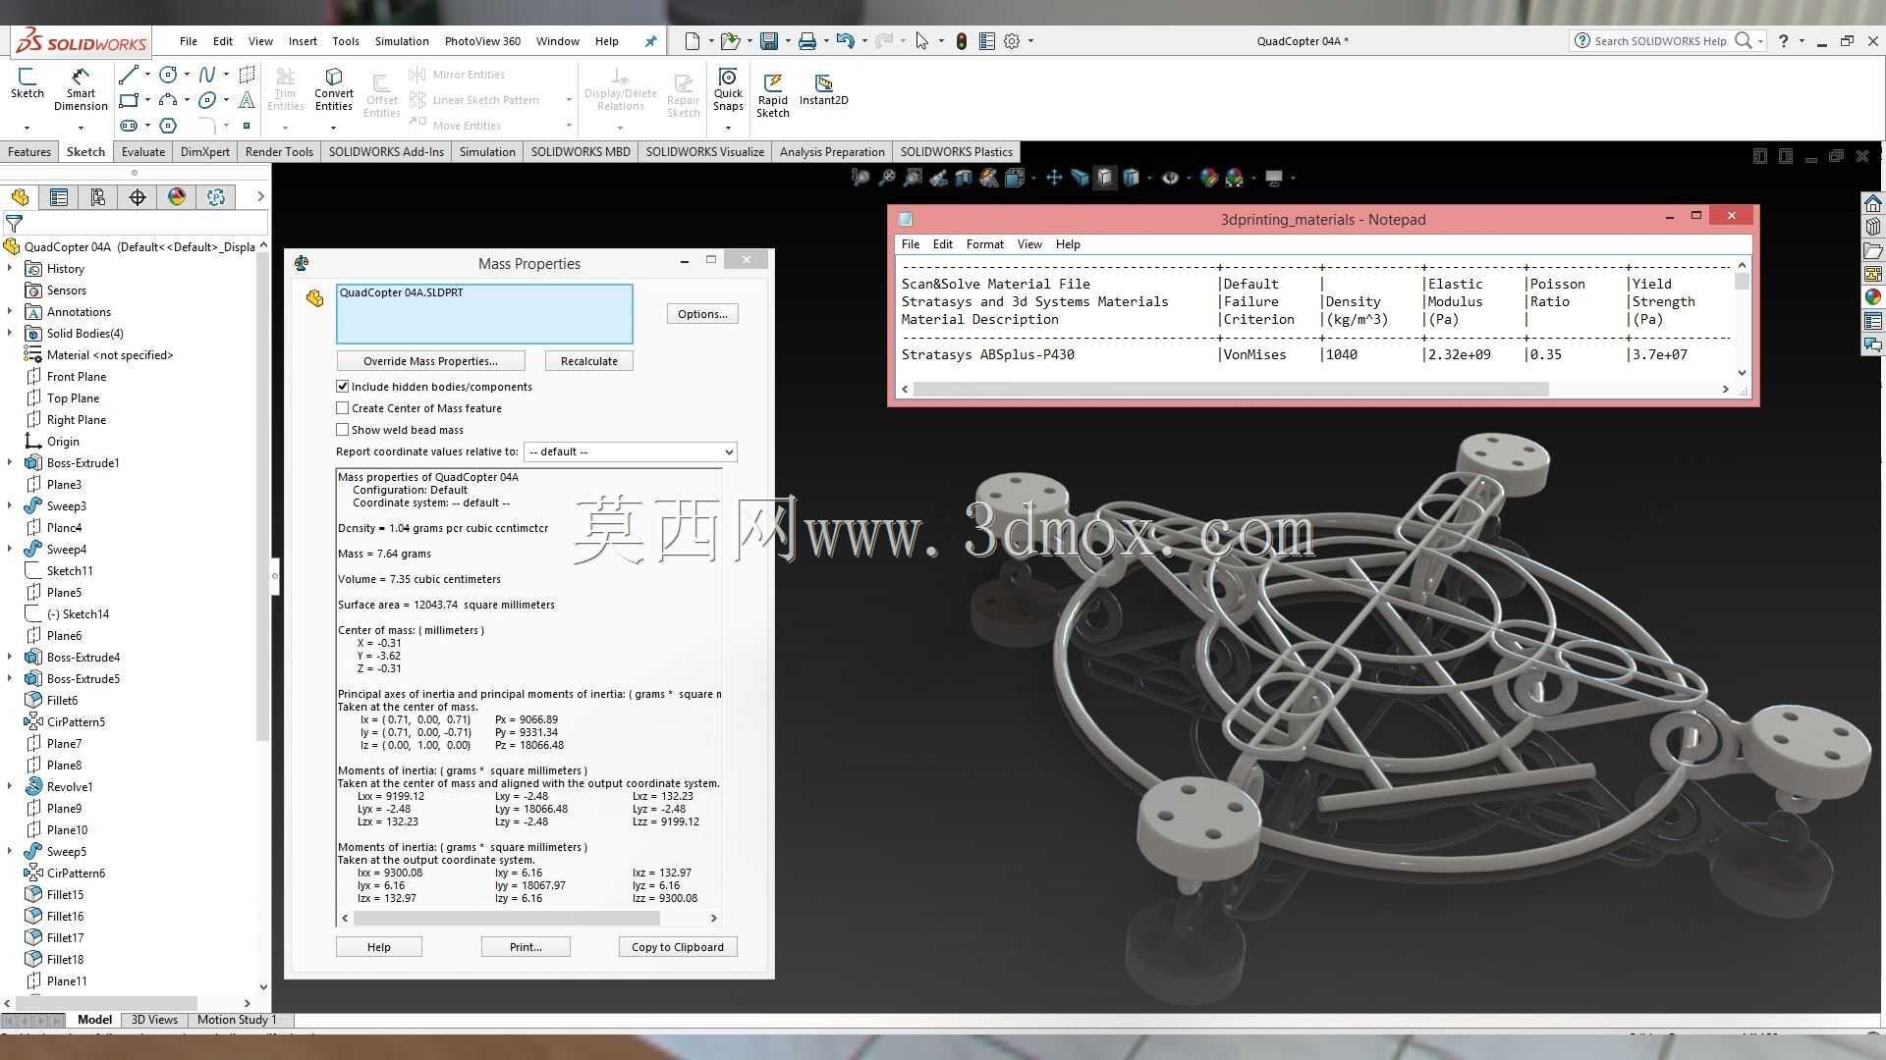
Task: Open the Render Tools tab
Action: coord(279,152)
